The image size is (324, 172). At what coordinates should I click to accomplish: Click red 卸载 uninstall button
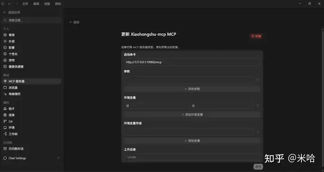(256, 36)
